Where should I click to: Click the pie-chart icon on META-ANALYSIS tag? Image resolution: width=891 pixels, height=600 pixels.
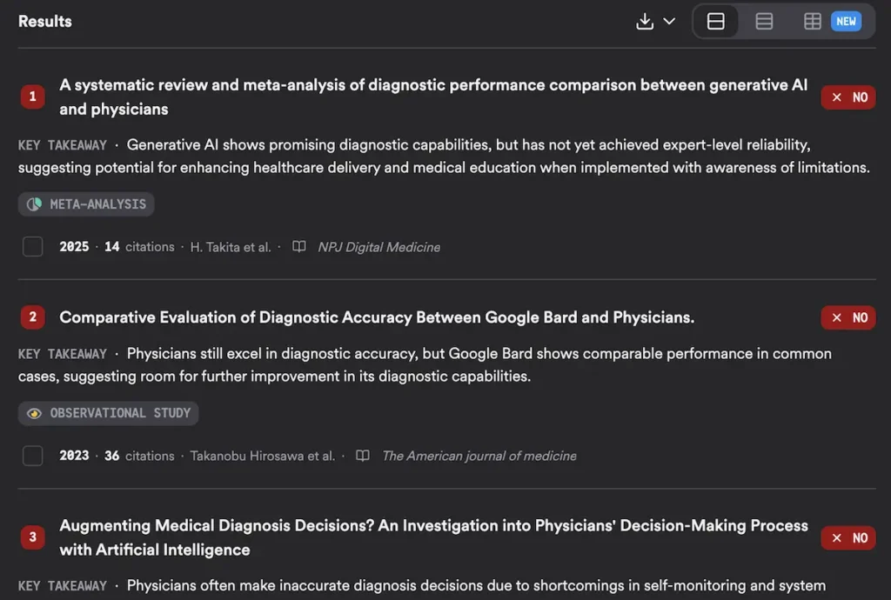click(x=33, y=203)
